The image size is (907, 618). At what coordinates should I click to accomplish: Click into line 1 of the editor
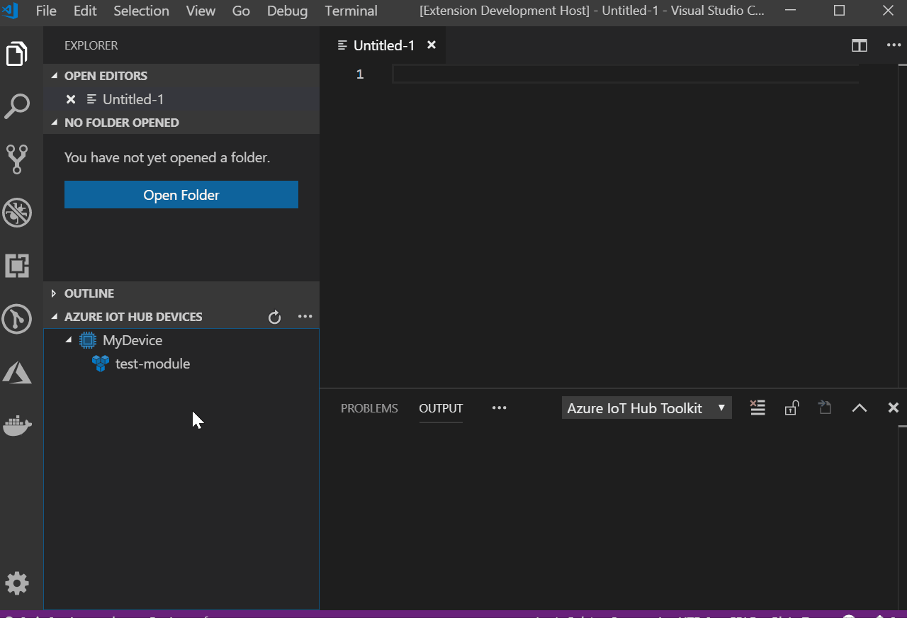[626, 74]
